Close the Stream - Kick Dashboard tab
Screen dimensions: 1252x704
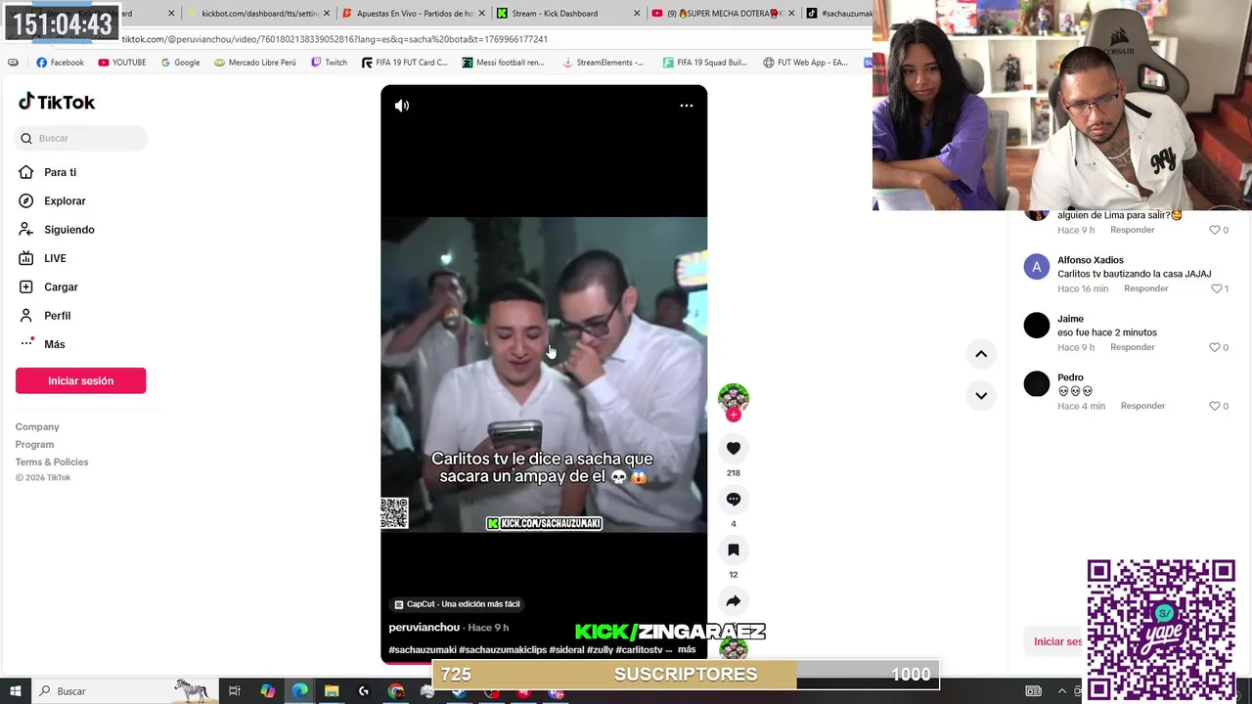[x=638, y=14]
